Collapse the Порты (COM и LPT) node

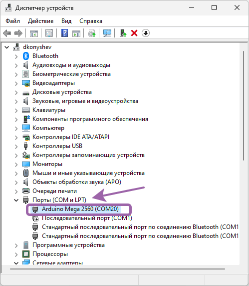pos(16,200)
